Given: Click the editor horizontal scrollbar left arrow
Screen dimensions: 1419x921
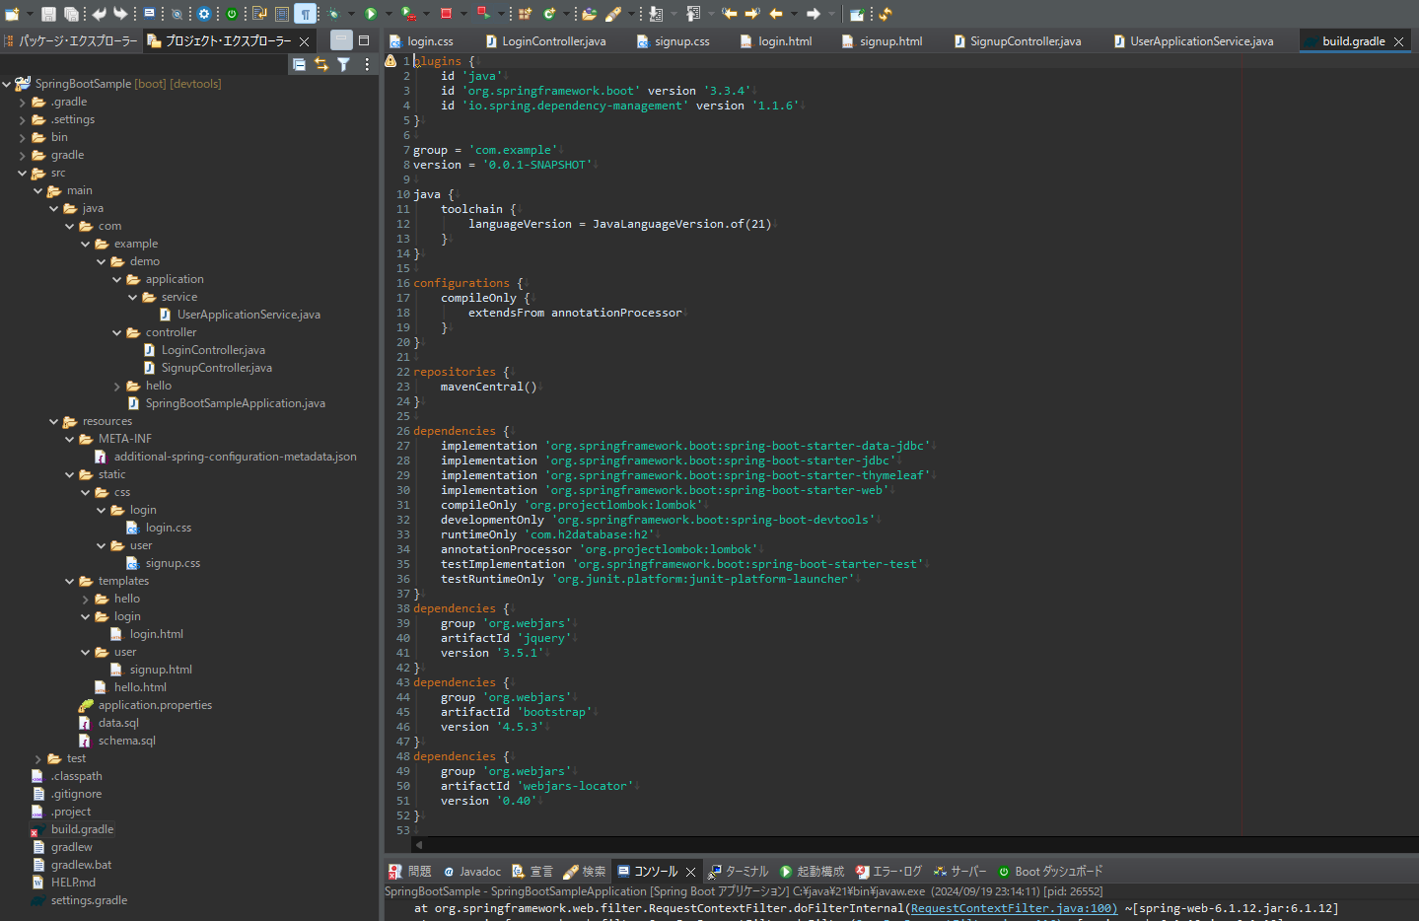Looking at the screenshot, I should (x=419, y=844).
